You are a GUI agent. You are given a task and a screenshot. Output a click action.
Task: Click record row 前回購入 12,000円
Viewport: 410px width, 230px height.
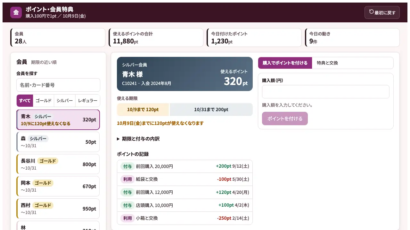(185, 192)
